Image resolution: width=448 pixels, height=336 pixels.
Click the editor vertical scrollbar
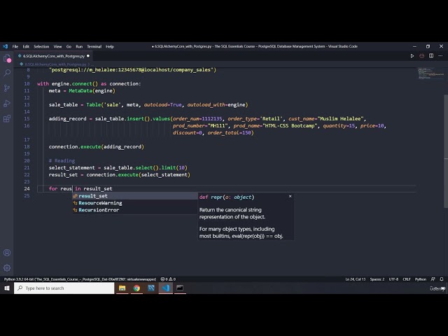(446, 151)
